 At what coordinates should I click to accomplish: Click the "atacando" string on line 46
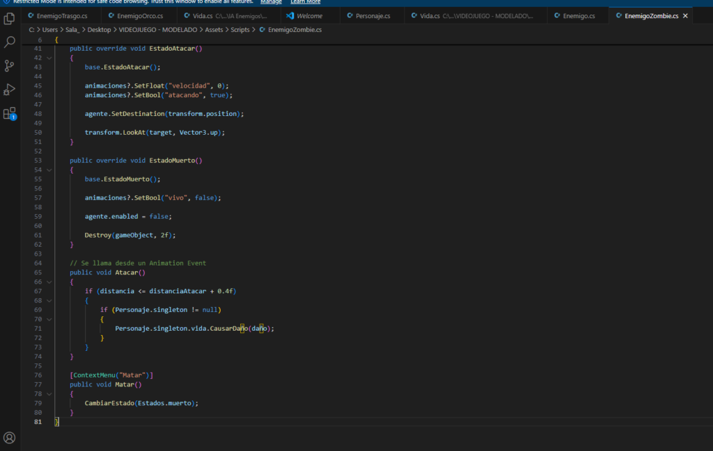click(183, 95)
